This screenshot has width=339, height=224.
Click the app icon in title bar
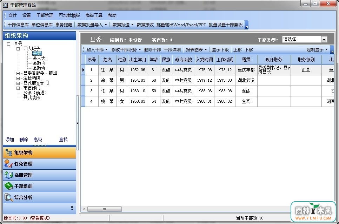point(5,5)
